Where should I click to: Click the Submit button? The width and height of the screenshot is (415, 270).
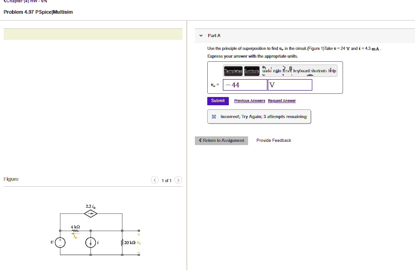[217, 101]
